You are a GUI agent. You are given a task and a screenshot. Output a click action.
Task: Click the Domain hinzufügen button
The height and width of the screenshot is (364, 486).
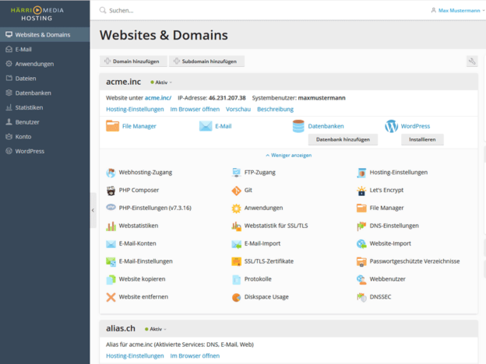point(132,61)
